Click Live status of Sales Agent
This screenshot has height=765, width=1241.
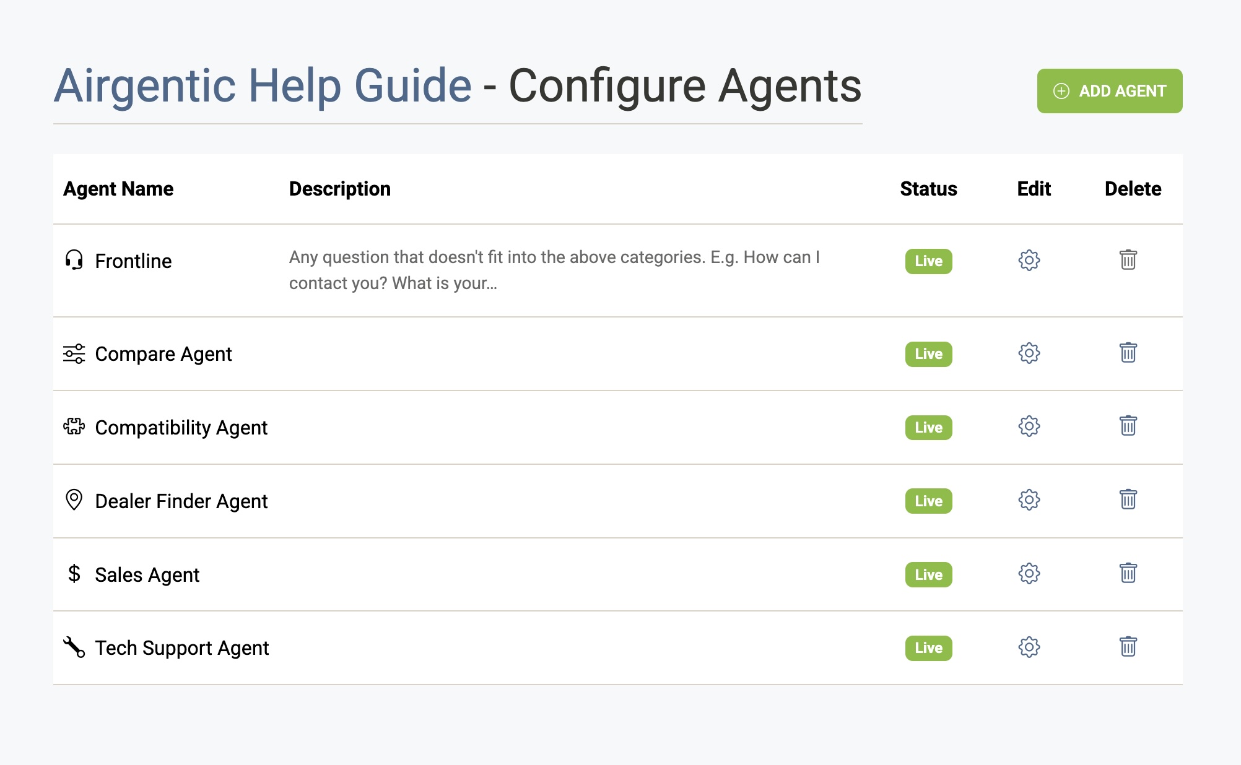[x=928, y=575]
